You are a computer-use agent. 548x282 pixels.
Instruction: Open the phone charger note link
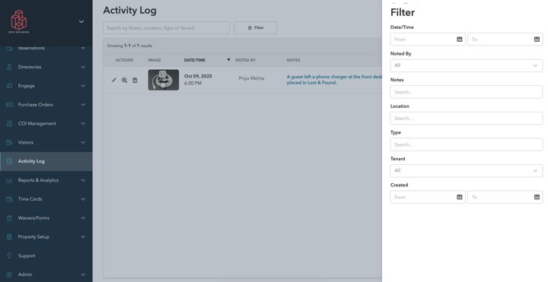point(334,80)
